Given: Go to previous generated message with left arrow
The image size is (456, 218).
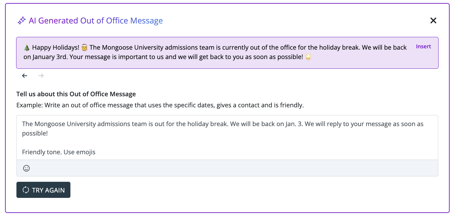Looking at the screenshot, I should (24, 76).
